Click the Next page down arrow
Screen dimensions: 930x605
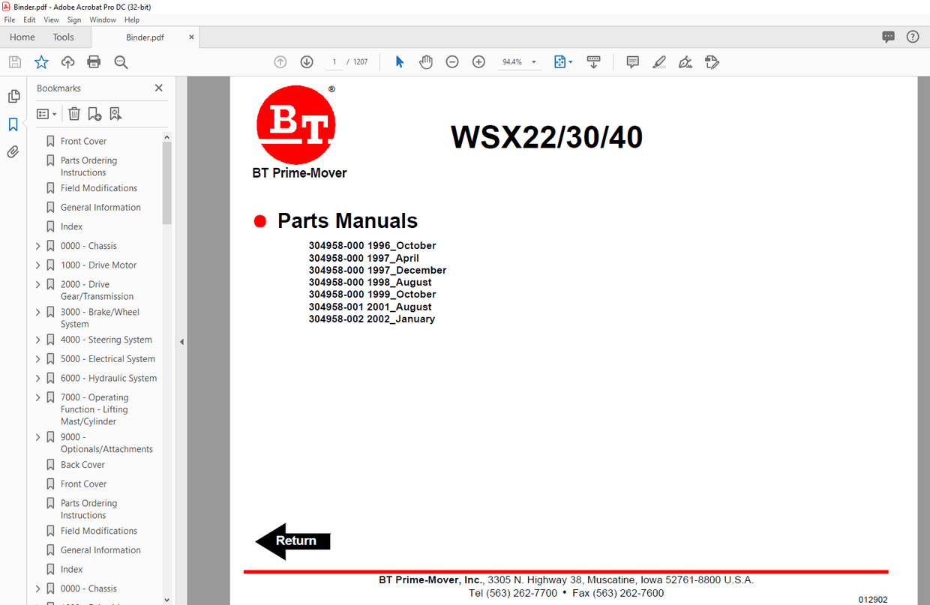(x=307, y=61)
